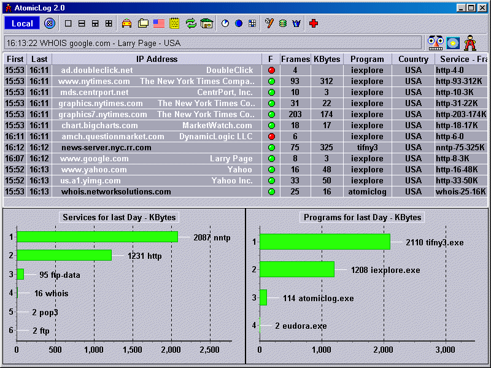Click the blue Local button
This screenshot has width=491, height=368.
point(22,23)
